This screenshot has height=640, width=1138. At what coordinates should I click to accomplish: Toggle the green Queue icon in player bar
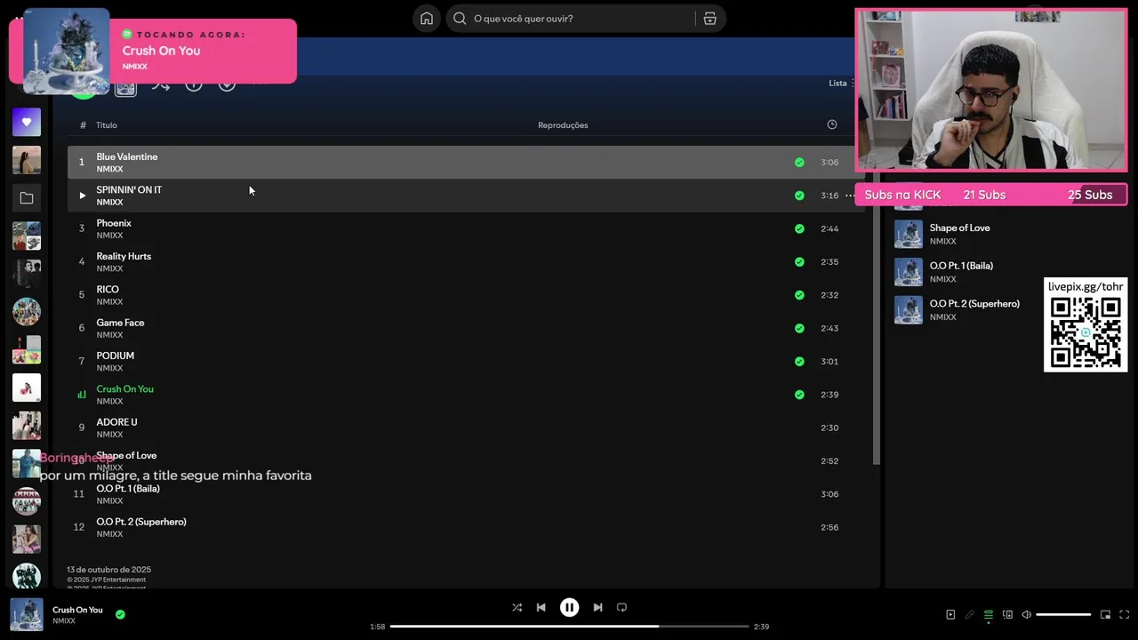coord(988,614)
